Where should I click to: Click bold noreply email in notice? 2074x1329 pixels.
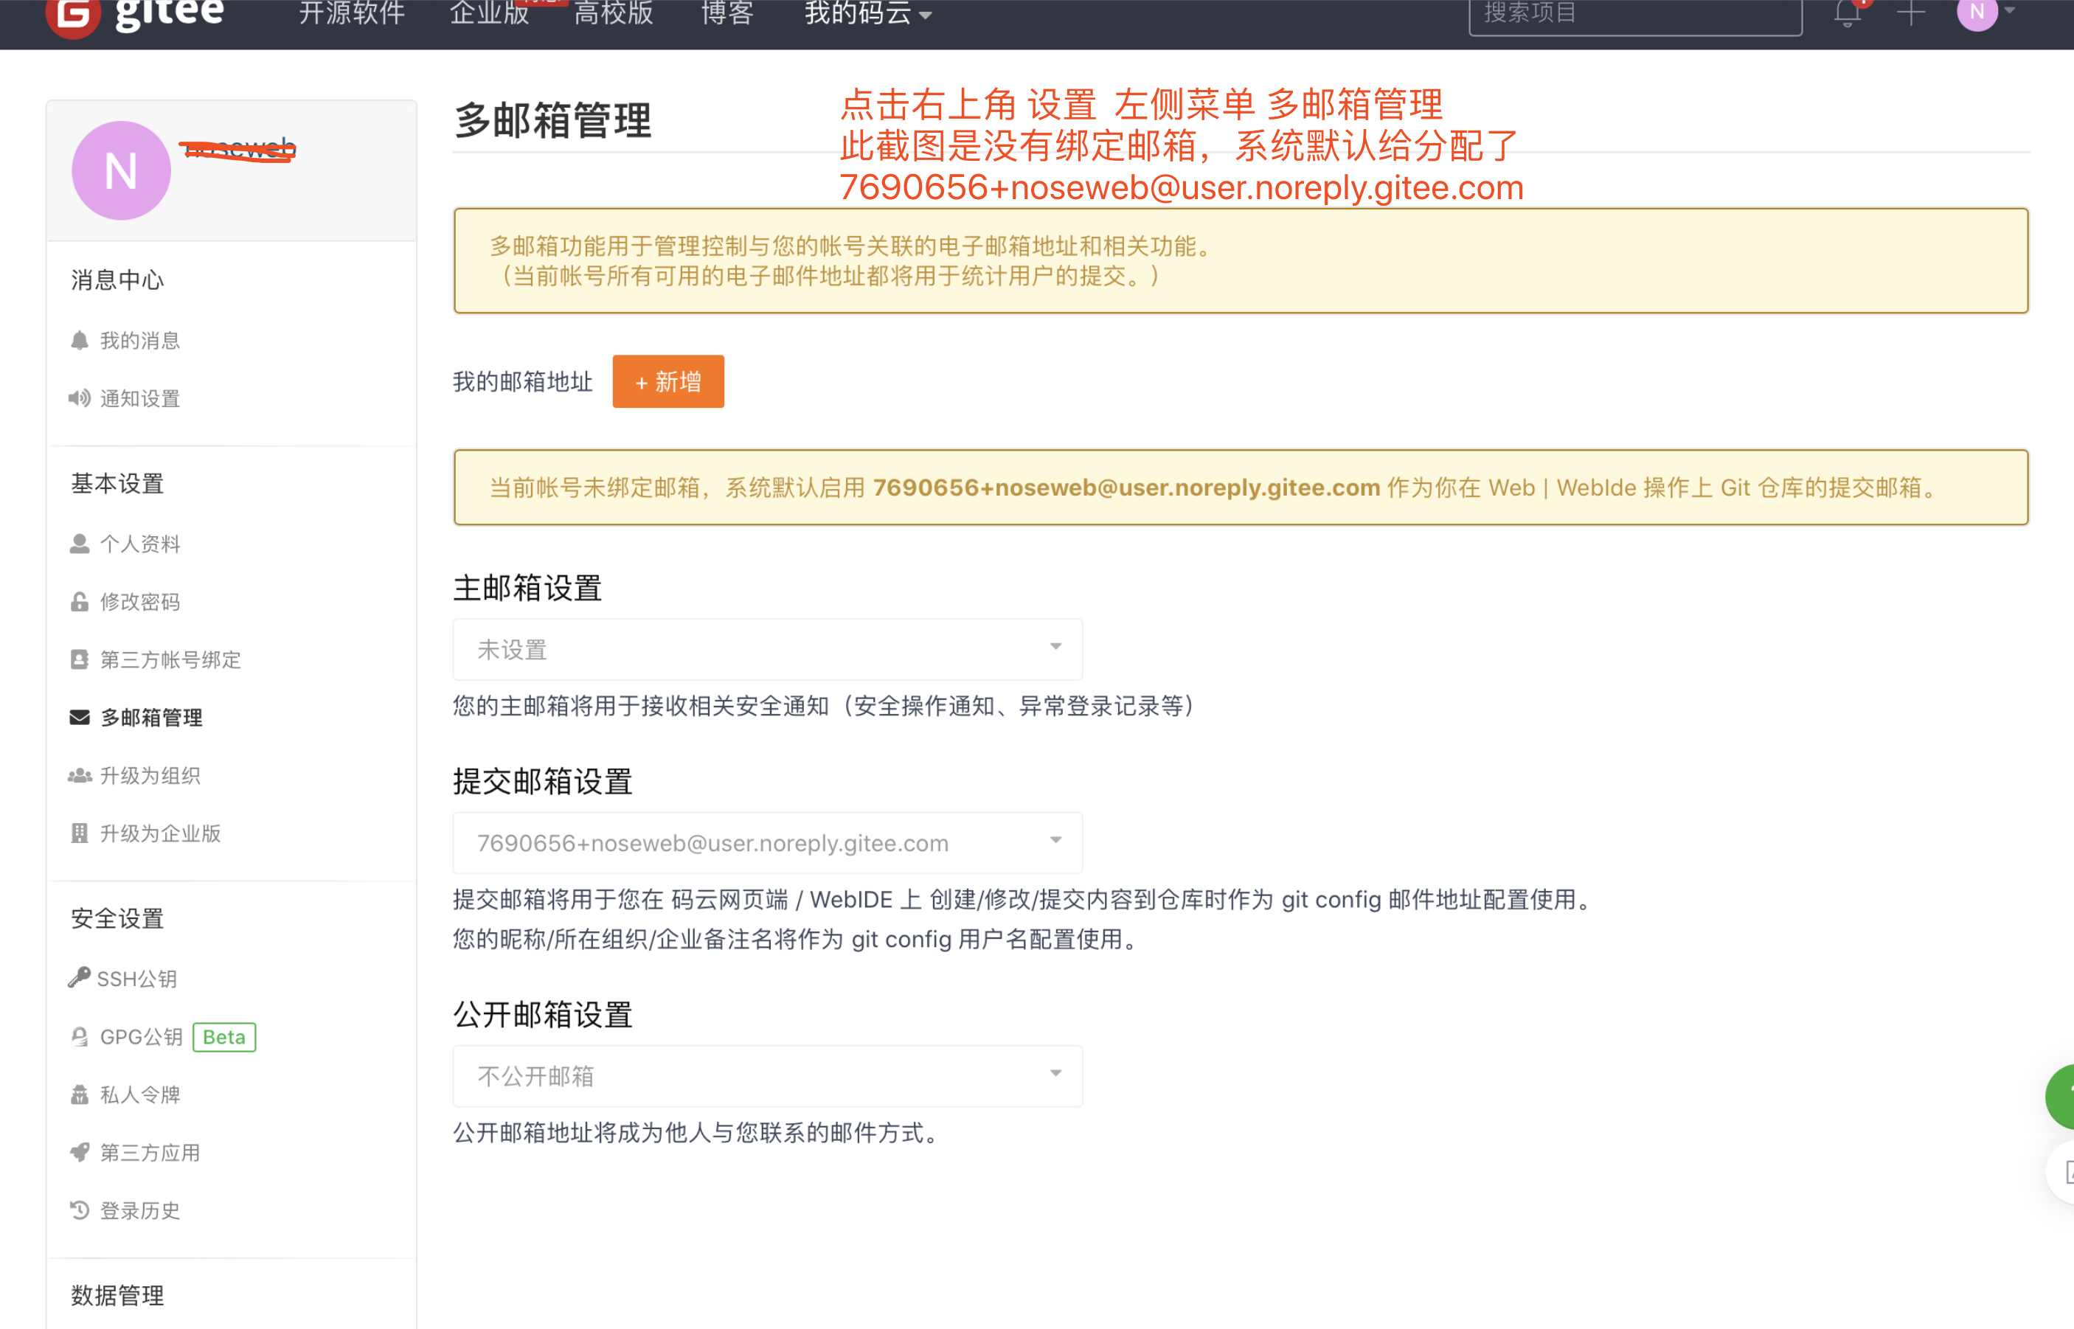click(1126, 487)
